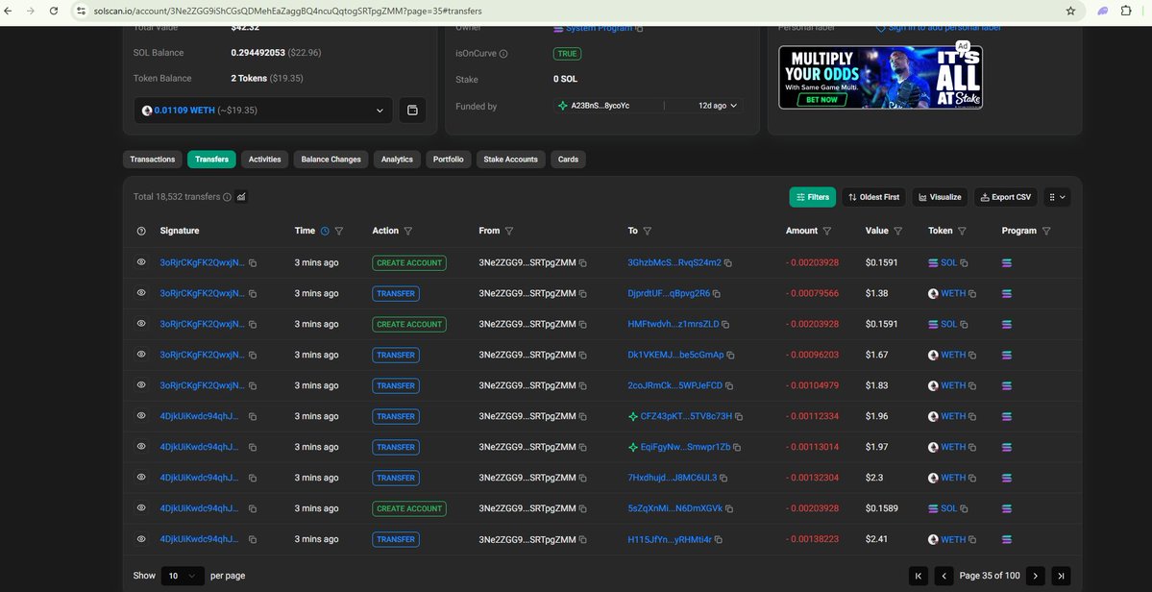The image size is (1152, 592).
Task: Copy address 3GhzbMcS...RvqS24m2
Action: point(728,263)
